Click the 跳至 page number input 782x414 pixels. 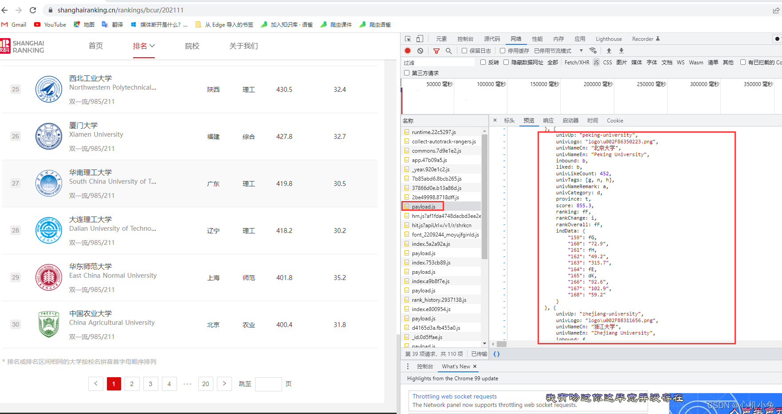tap(268, 384)
